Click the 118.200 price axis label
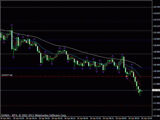Image resolution: width=160 pixels, height=120 pixels. coord(156,71)
